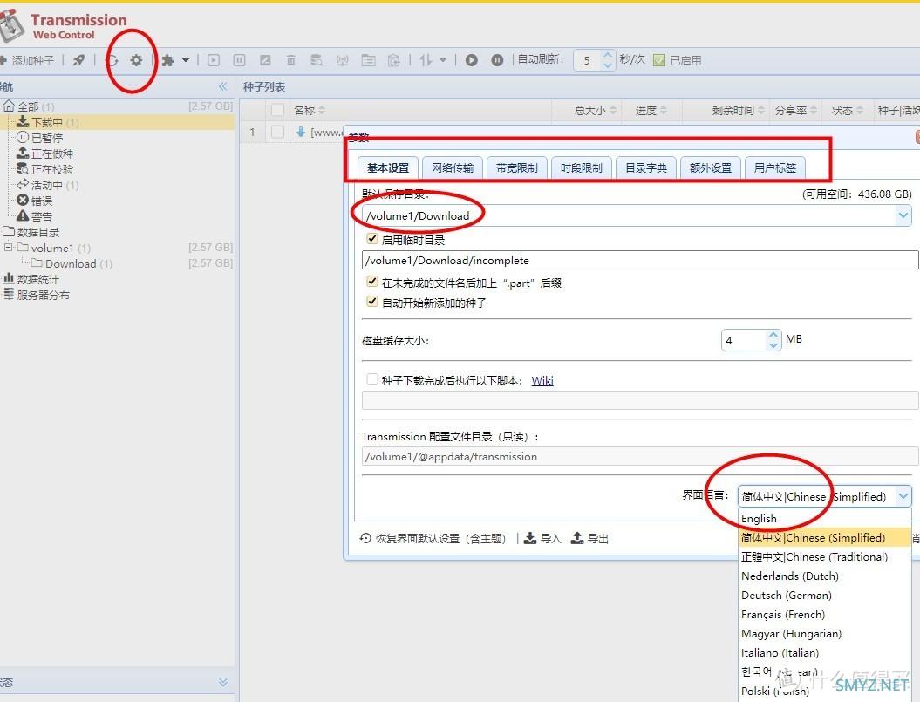Switch to 网络传输 tab
Screen dimensions: 920x702
tap(453, 167)
